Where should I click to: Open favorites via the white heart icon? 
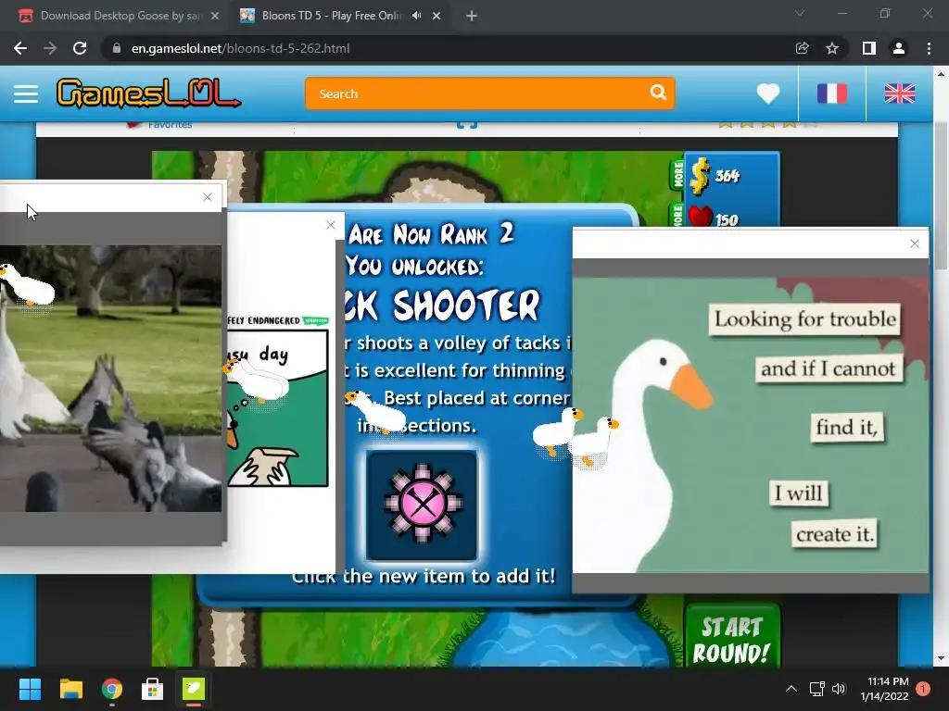pos(768,94)
